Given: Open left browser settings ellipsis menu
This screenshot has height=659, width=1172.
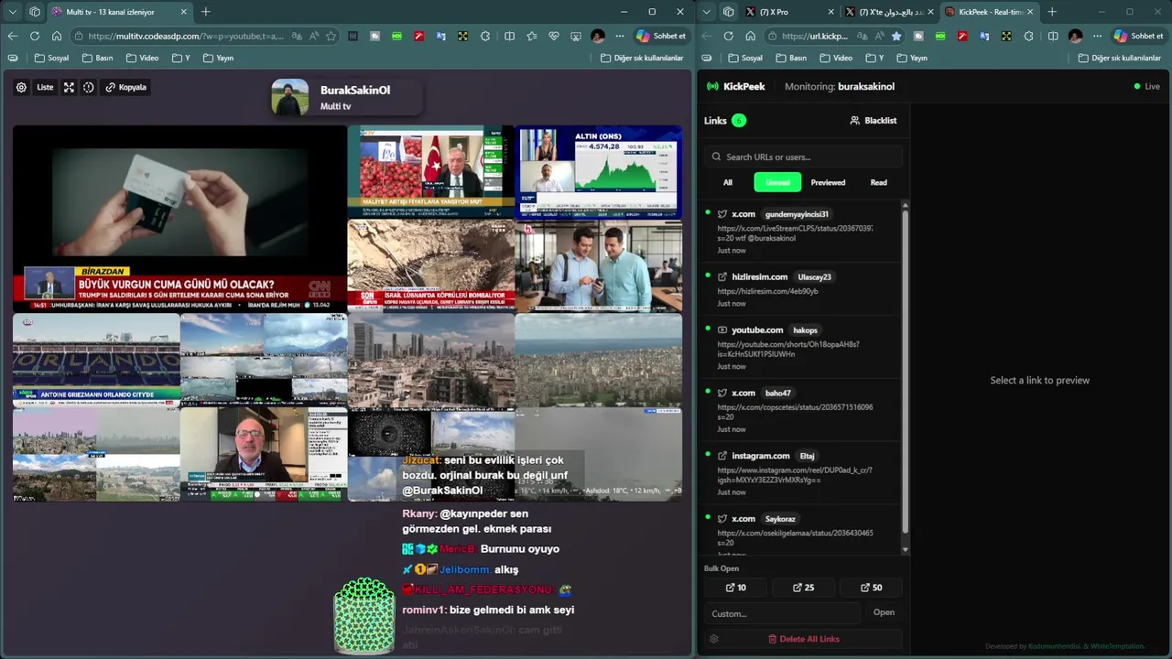Looking at the screenshot, I should click(620, 36).
